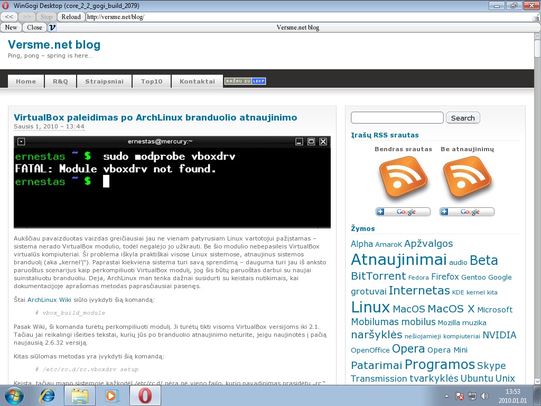Click the Opera icon in taskbar
The image size is (541, 406).
click(145, 396)
